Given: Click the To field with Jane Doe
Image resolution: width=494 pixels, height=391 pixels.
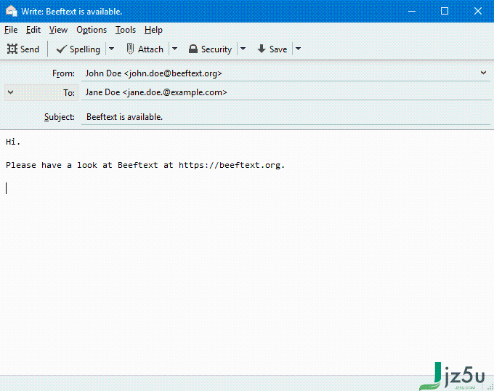Looking at the screenshot, I should [x=286, y=92].
